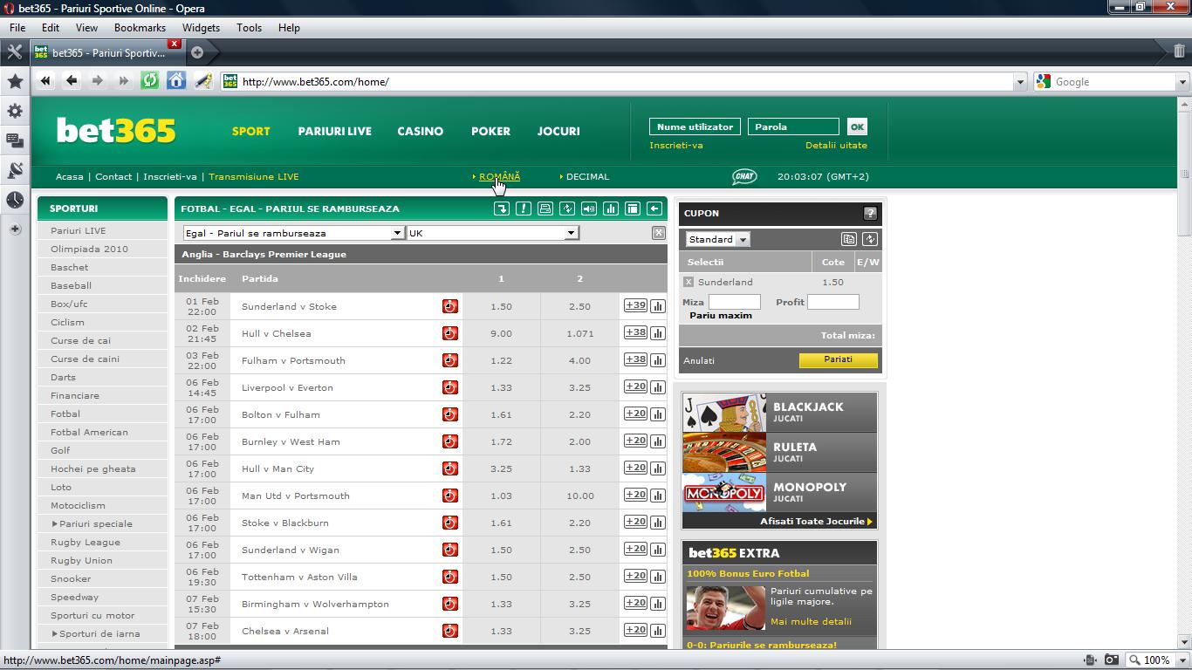
Task: Click the sound speaker icon
Action: [x=589, y=209]
